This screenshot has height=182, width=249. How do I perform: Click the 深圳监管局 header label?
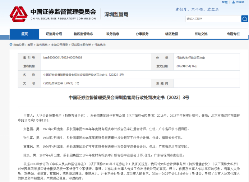tap(116, 15)
